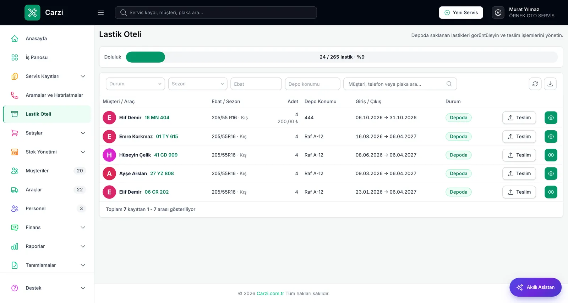Focus the top service search field
The image size is (568, 303).
(216, 12)
